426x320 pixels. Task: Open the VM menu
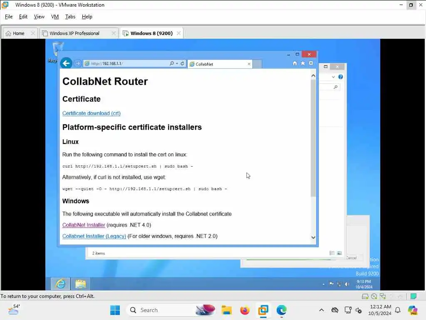55,17
